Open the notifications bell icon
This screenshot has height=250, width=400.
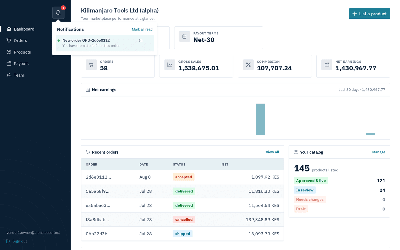pyautogui.click(x=58, y=13)
